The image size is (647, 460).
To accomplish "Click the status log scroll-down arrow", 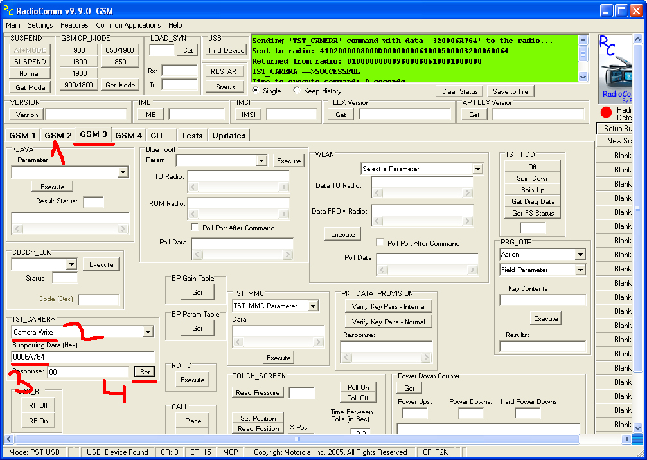I will point(583,77).
